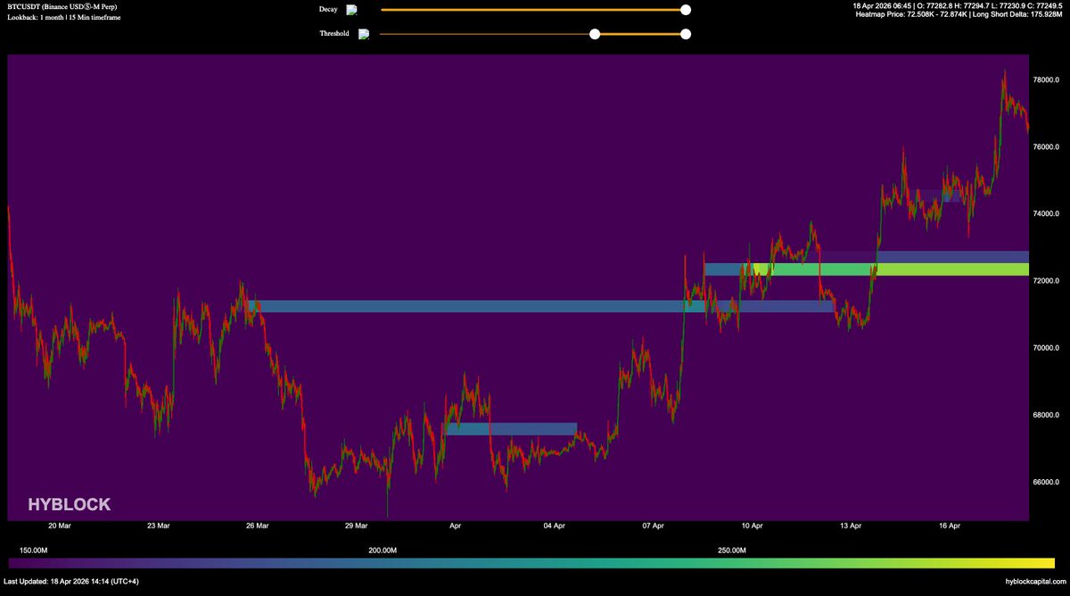Viewport: 1070px width, 596px height.
Task: Click the 04 Apr date axis label
Action: [x=554, y=526]
